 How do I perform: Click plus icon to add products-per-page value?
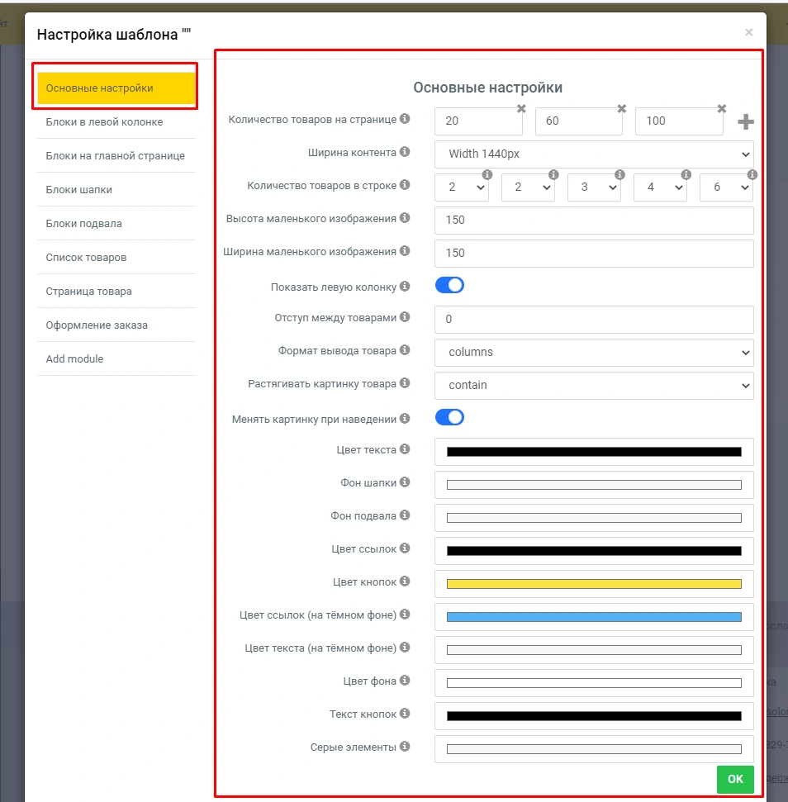(745, 122)
